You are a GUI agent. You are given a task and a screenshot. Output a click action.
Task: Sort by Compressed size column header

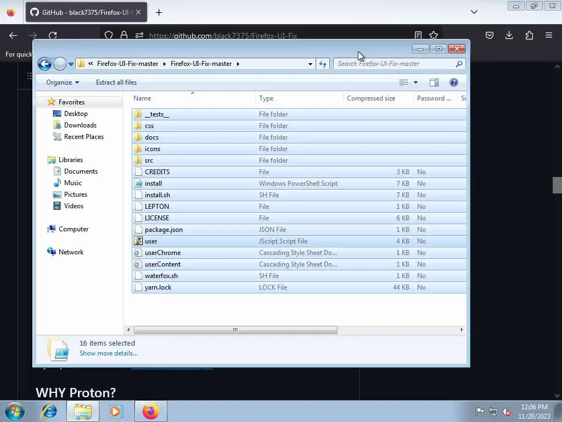click(x=378, y=98)
